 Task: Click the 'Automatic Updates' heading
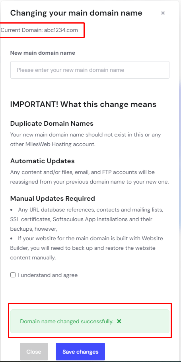42,161
